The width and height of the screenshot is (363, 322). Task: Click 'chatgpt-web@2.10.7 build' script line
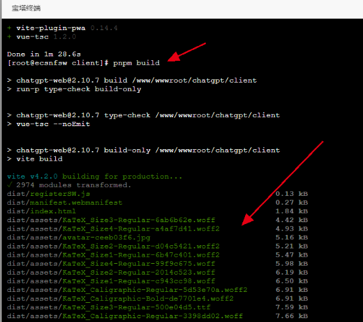132,80
